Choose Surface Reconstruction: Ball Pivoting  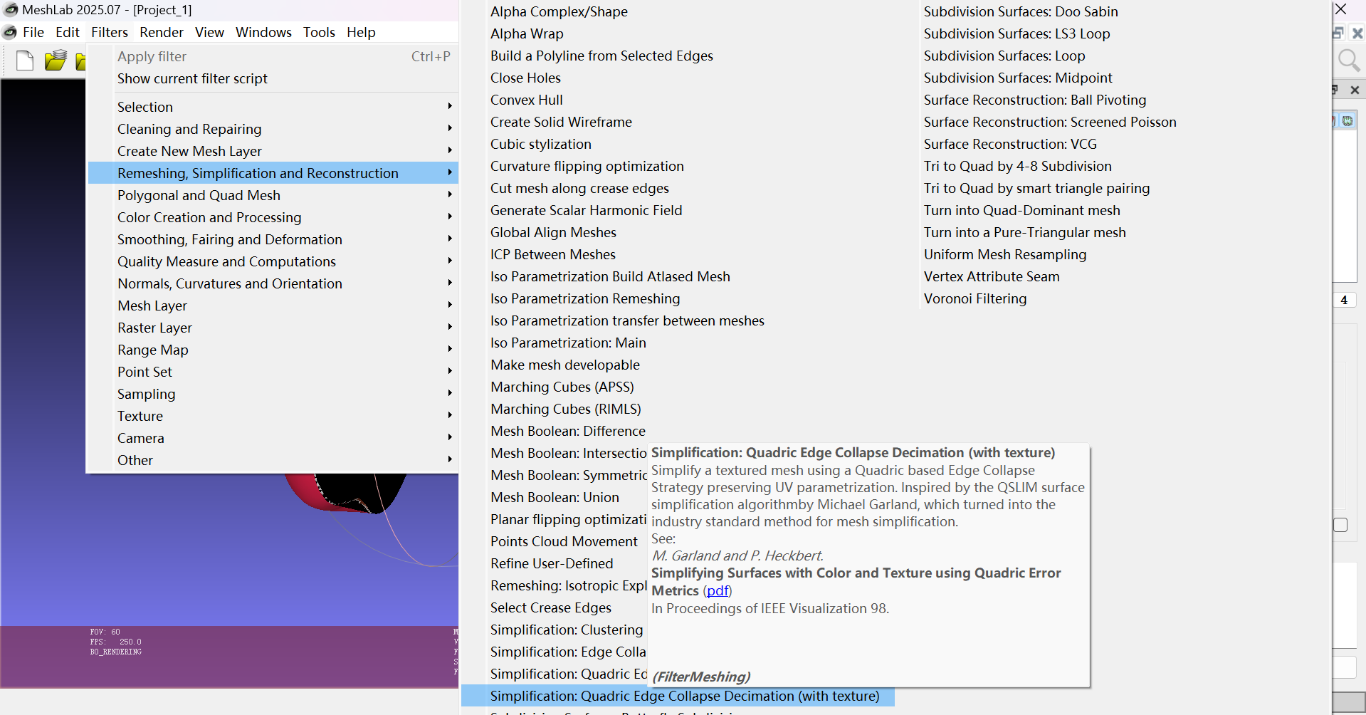(1035, 100)
